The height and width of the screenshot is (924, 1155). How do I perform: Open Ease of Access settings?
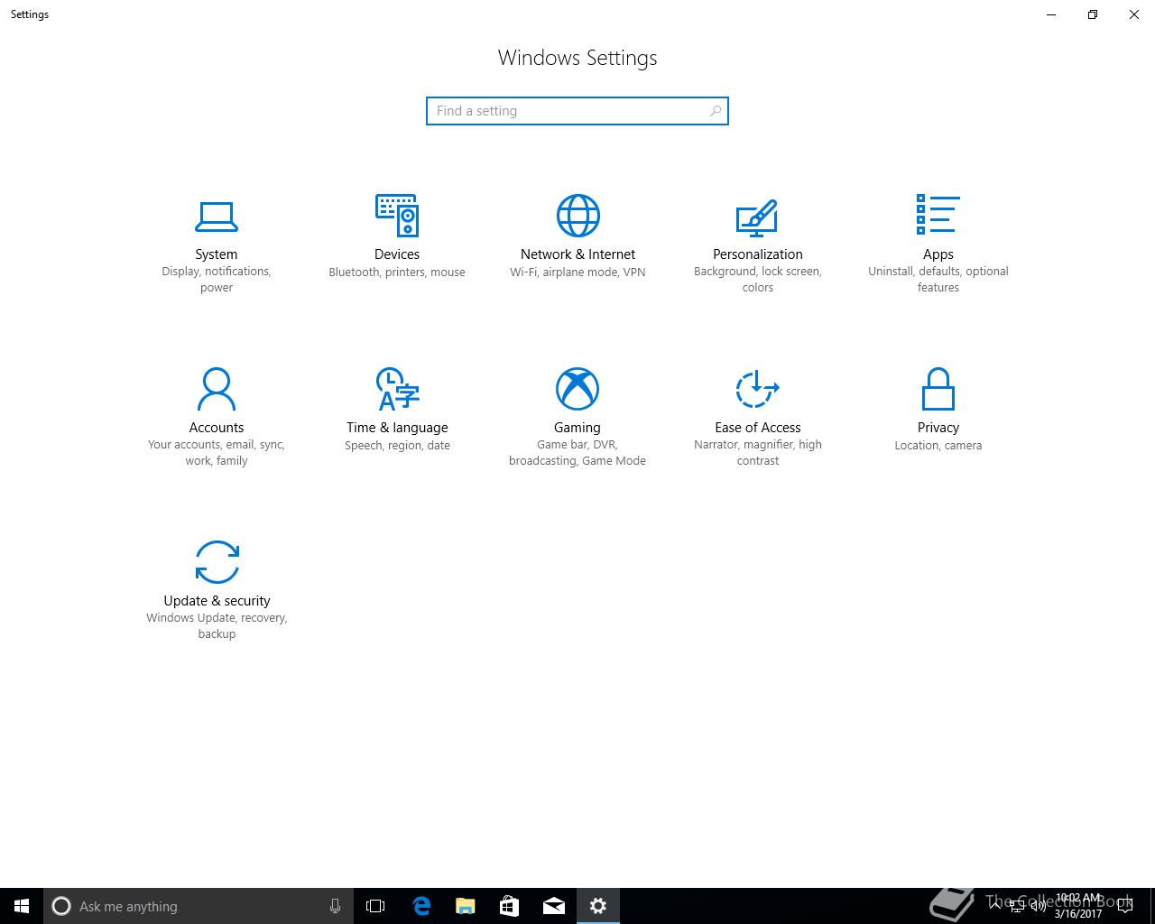[x=758, y=417]
